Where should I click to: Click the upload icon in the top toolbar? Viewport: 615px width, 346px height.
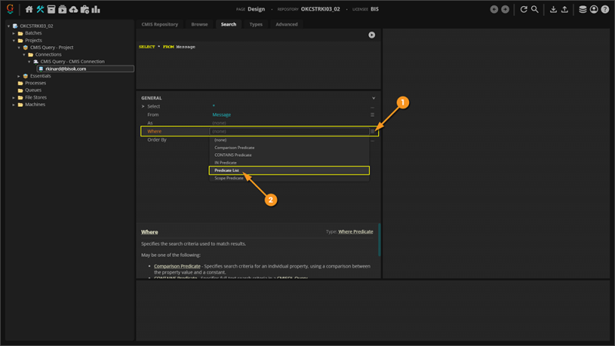(566, 9)
